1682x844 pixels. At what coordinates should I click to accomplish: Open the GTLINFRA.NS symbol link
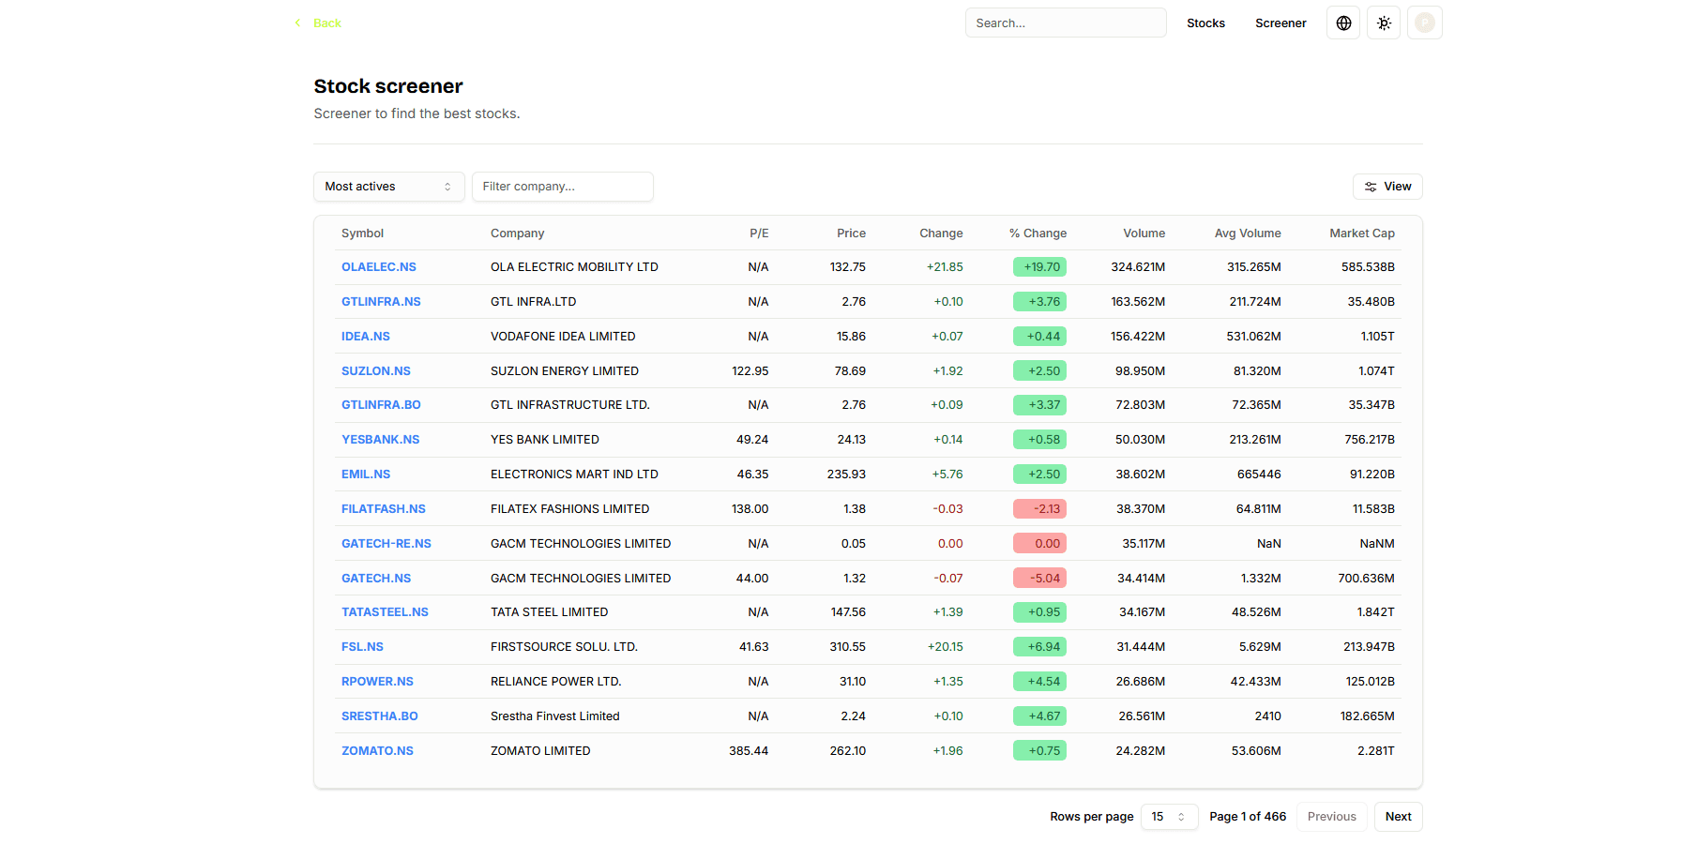click(381, 302)
